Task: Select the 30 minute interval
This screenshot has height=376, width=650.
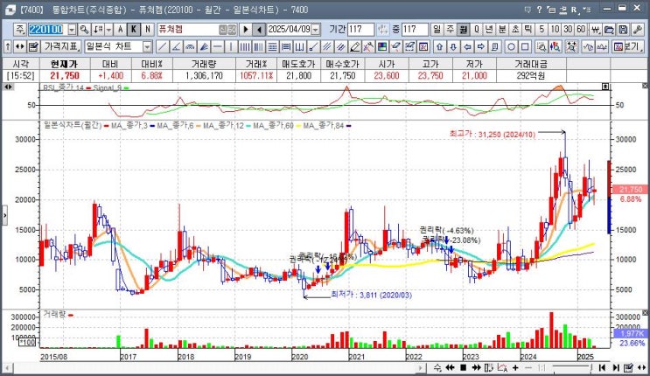Action: point(568,30)
